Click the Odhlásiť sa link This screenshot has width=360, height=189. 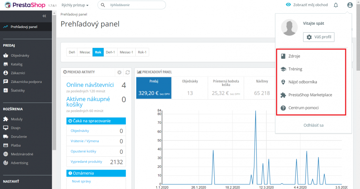pyautogui.click(x=314, y=125)
